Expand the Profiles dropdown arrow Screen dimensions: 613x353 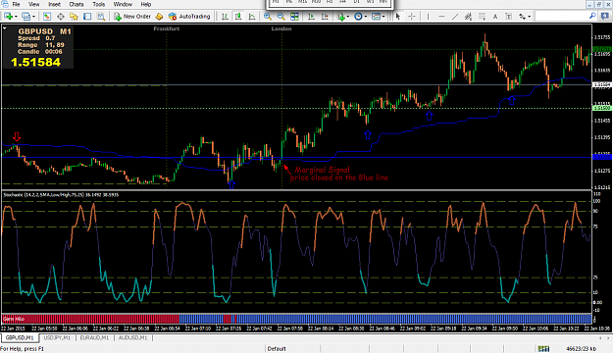point(33,17)
